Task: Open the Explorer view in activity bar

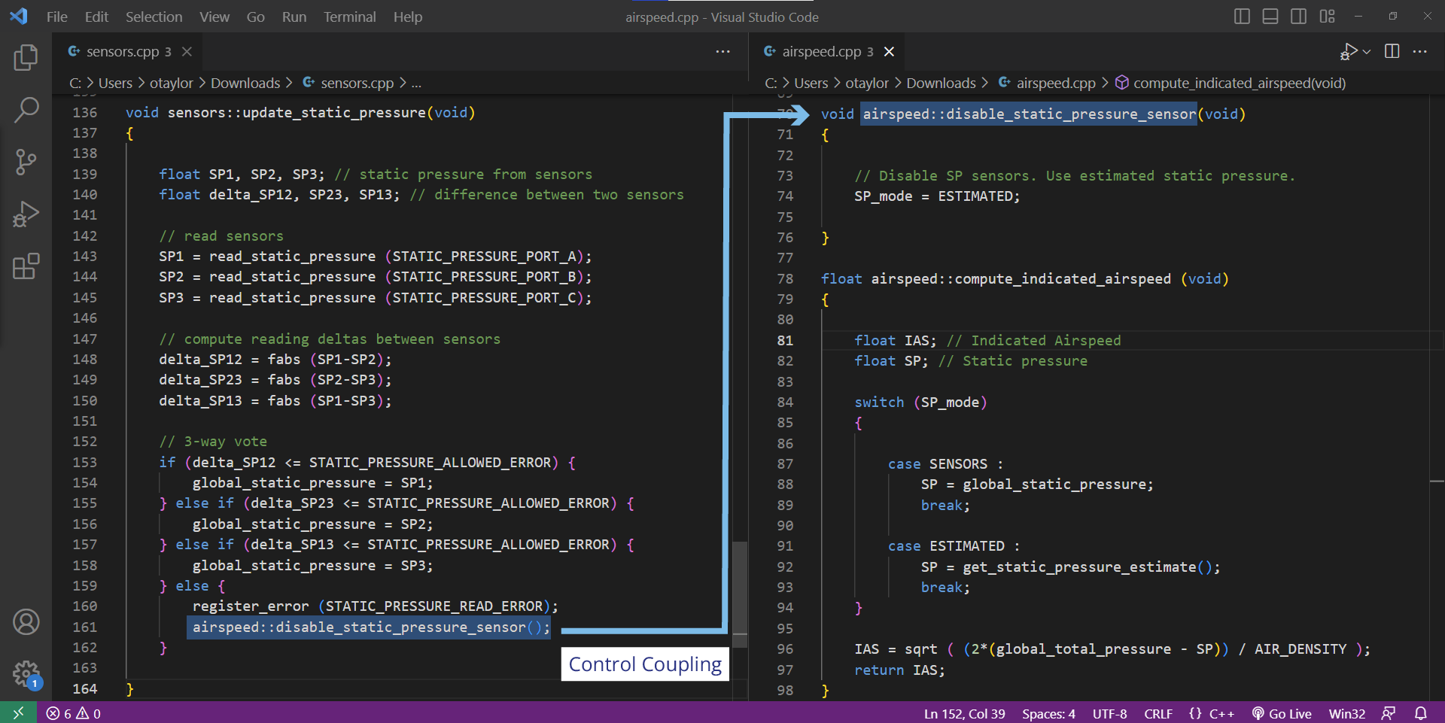Action: pyautogui.click(x=26, y=57)
